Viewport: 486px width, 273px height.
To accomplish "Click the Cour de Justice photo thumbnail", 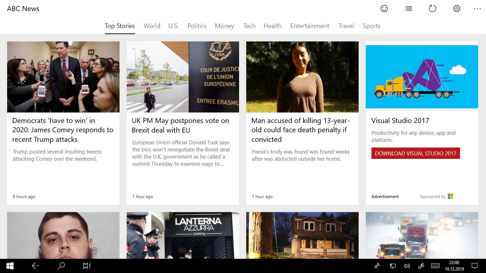I will pos(183,77).
